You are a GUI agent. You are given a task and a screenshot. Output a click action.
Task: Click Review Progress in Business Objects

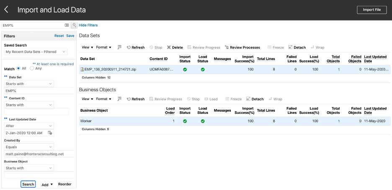165,99
